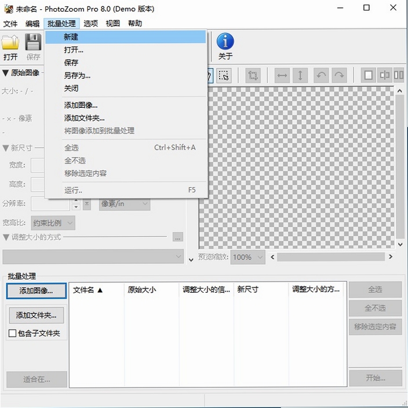Choose 打开... from batch menu
The image size is (408, 408).
coord(126,50)
